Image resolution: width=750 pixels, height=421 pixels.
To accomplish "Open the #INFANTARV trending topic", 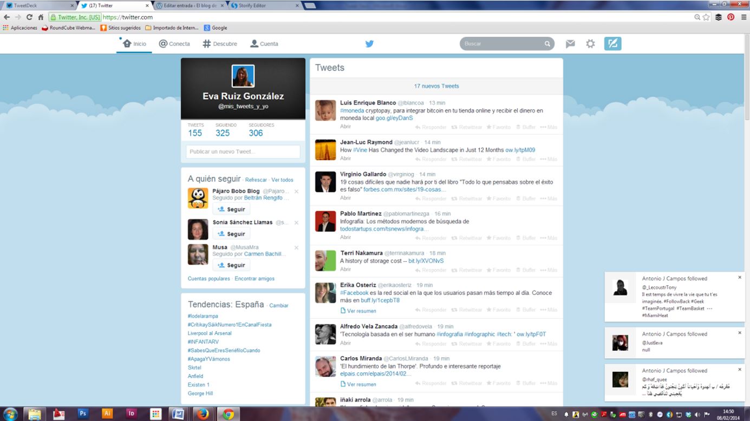I will (x=203, y=342).
